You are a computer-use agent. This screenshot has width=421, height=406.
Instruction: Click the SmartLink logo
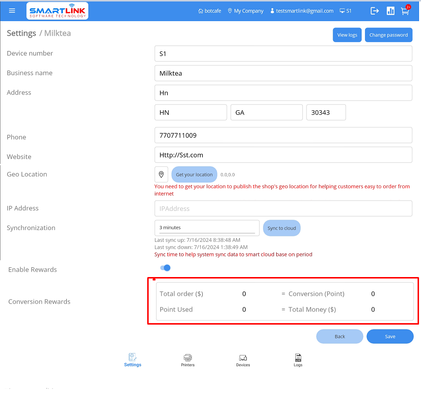(58, 11)
